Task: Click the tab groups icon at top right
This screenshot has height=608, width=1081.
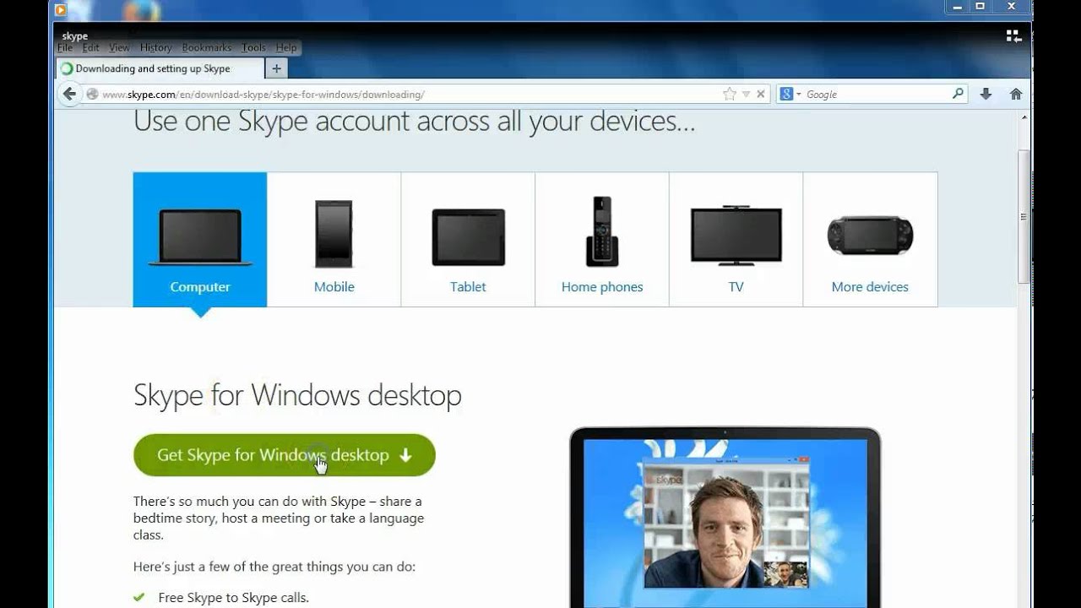Action: pyautogui.click(x=1013, y=35)
